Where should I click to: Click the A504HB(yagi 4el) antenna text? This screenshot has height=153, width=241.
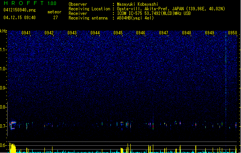pos(135,18)
